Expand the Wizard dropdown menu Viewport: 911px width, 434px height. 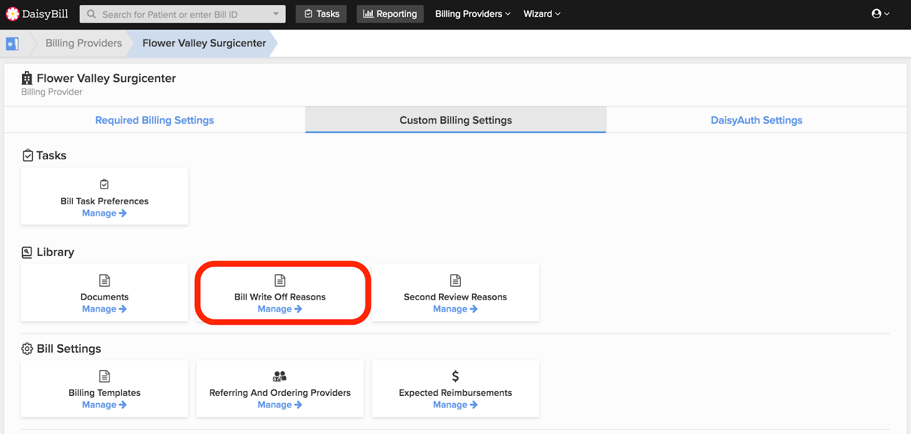click(x=542, y=14)
